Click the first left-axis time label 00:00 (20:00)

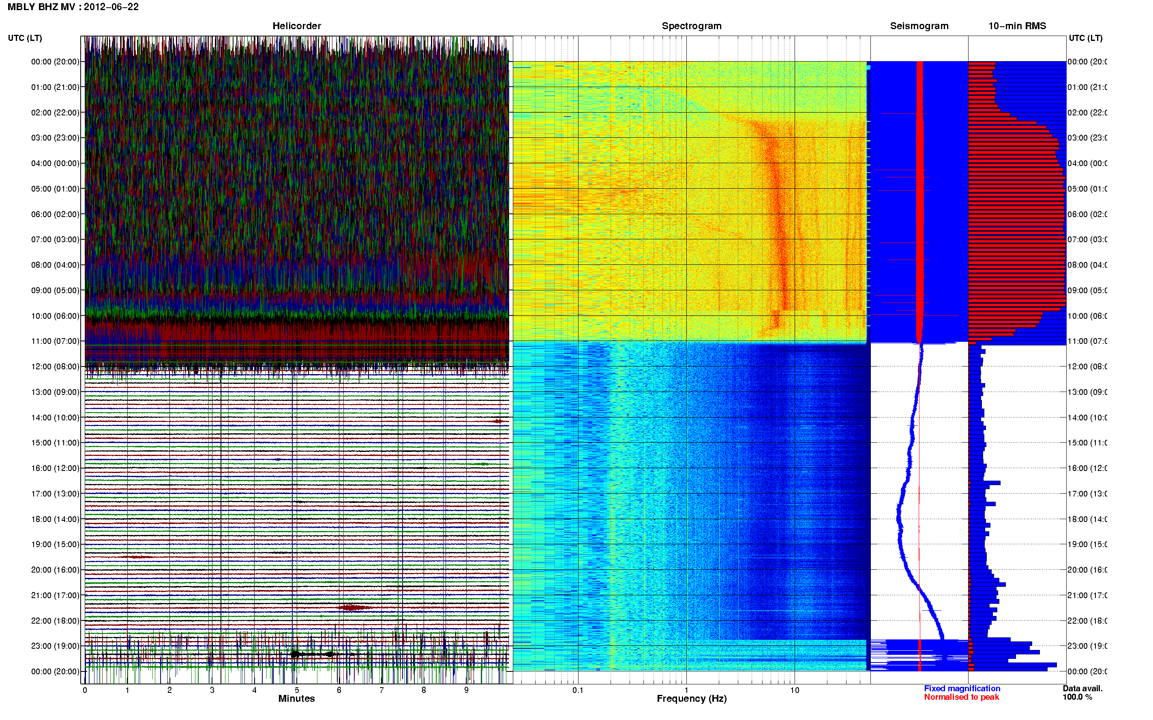click(55, 62)
